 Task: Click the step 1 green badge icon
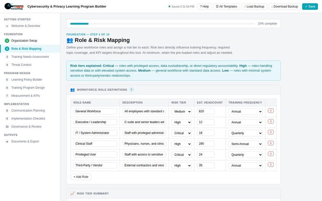7,41
